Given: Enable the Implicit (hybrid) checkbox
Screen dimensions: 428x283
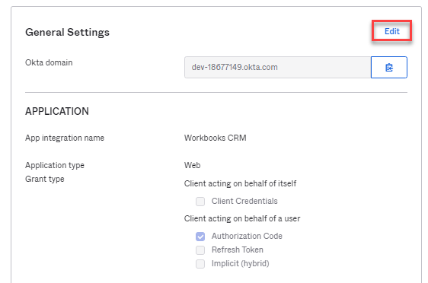Looking at the screenshot, I should (x=200, y=264).
